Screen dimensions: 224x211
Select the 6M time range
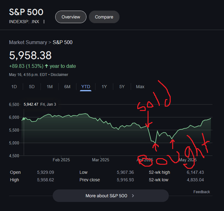67,87
